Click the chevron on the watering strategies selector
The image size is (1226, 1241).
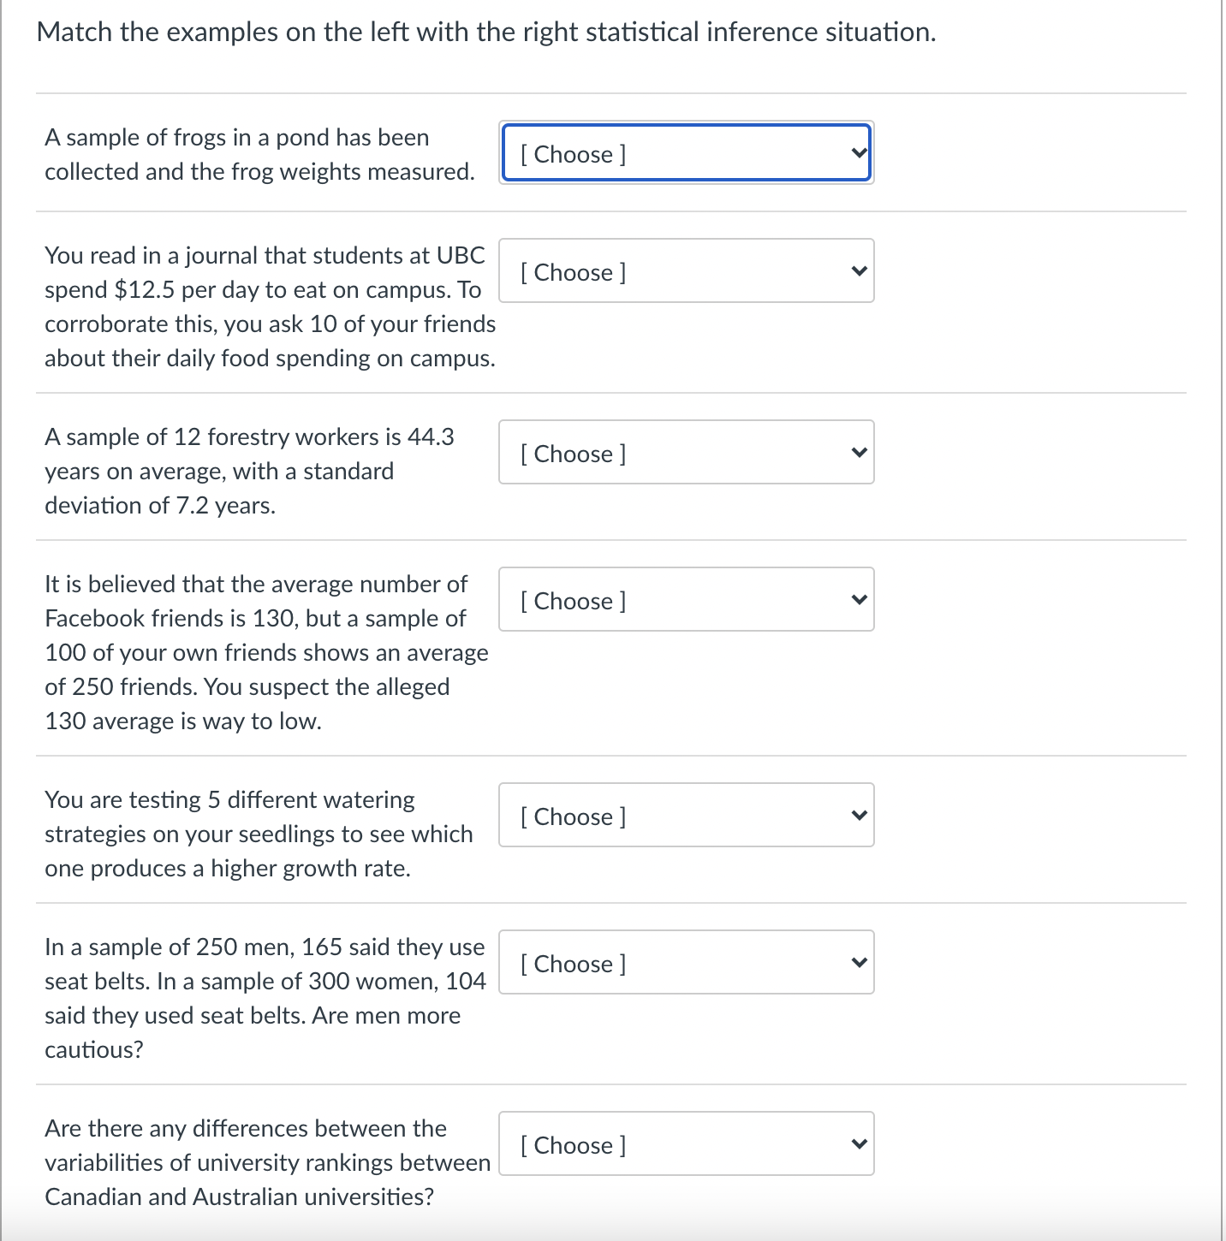tap(857, 816)
